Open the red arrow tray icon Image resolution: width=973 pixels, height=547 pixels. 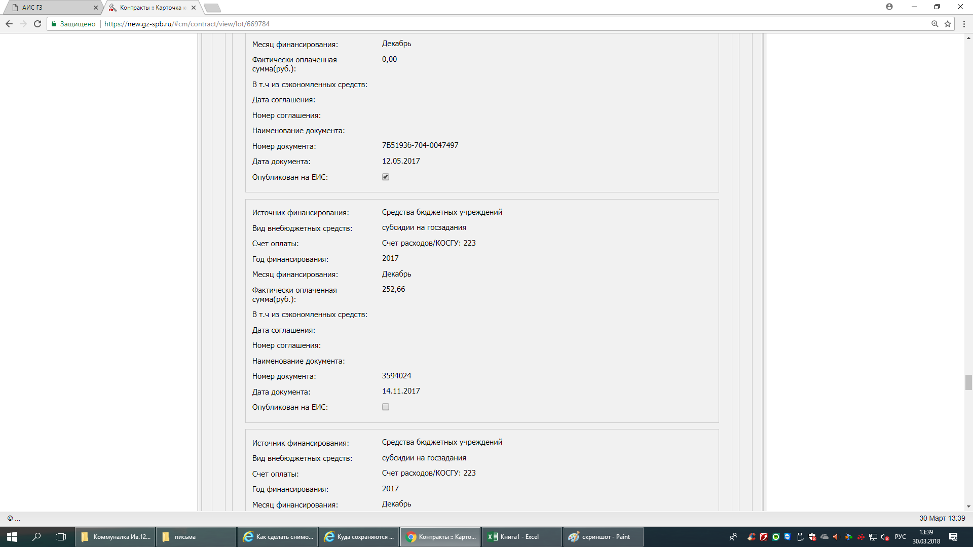(x=764, y=537)
